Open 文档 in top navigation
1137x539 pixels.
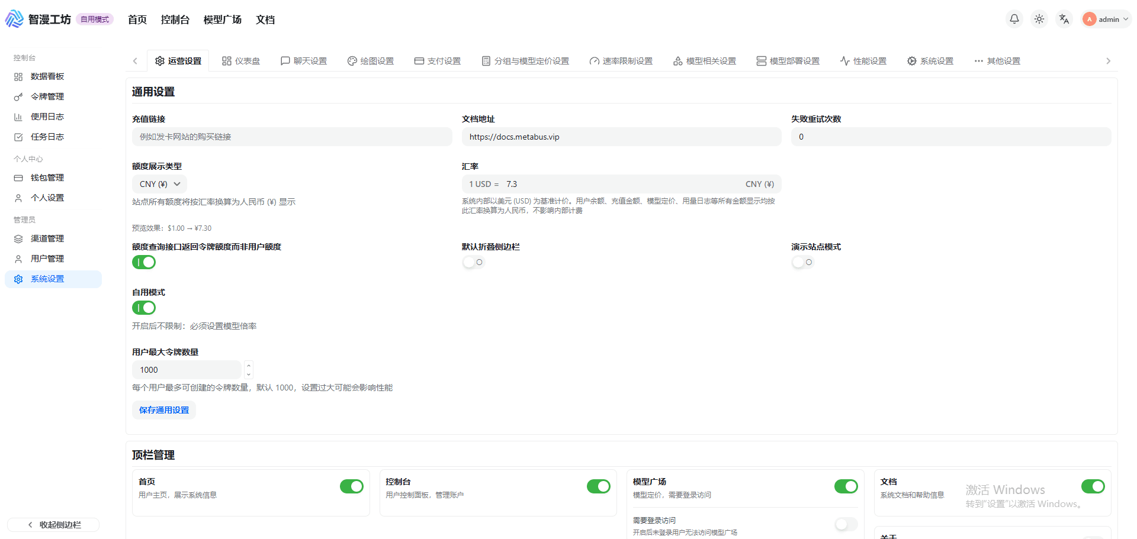pos(265,20)
